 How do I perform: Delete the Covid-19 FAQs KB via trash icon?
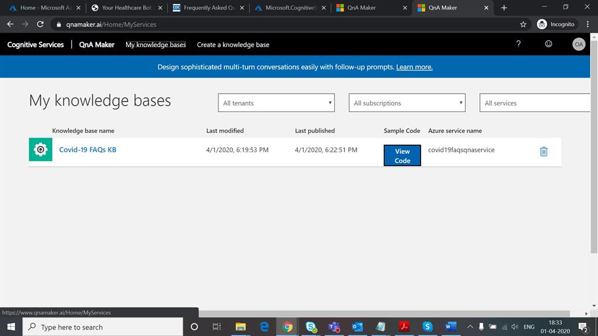point(544,151)
